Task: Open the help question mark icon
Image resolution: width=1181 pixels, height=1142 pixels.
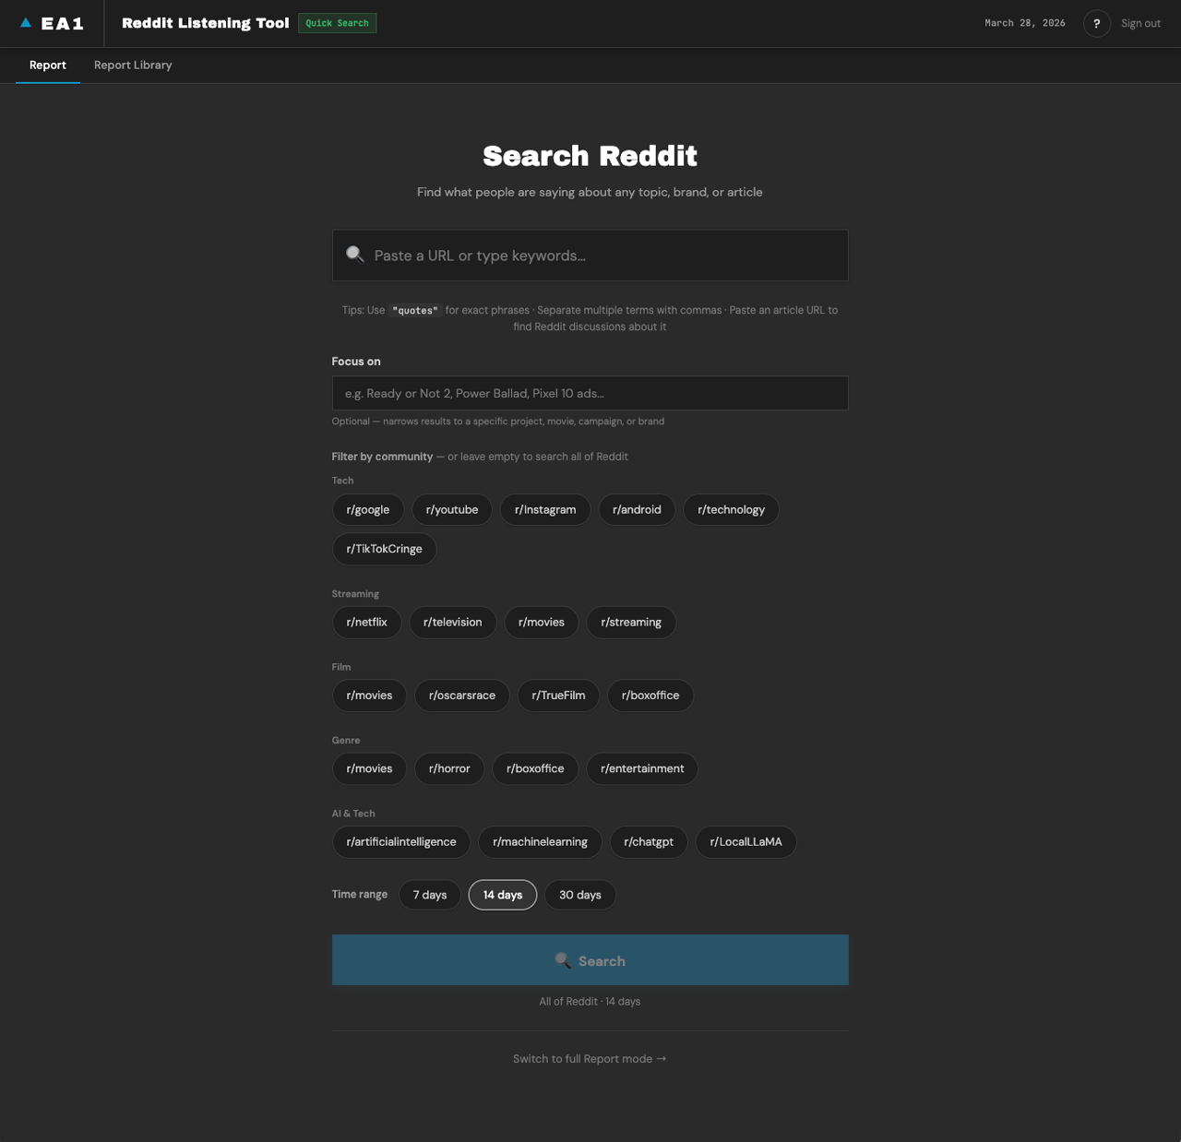Action: 1096,23
